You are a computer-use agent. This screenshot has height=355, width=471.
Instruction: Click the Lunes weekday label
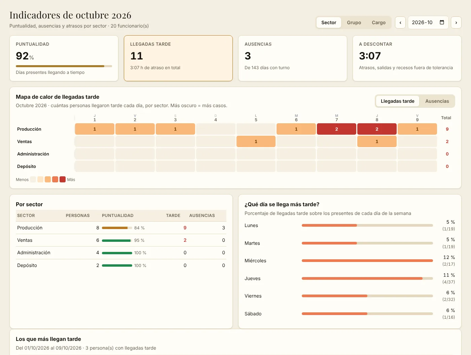coord(251,225)
